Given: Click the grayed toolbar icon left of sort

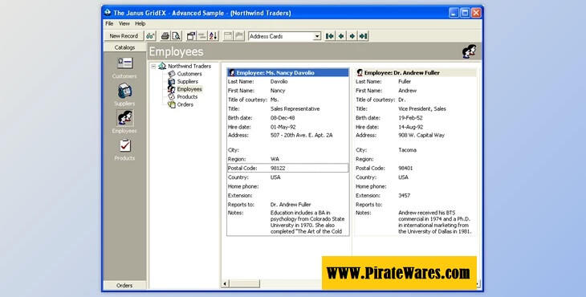Looking at the screenshot, I should (x=201, y=36).
